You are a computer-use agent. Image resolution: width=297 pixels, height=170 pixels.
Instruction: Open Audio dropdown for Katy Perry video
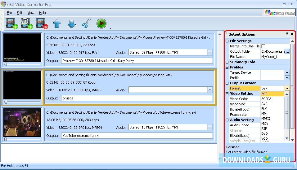tap(210, 52)
